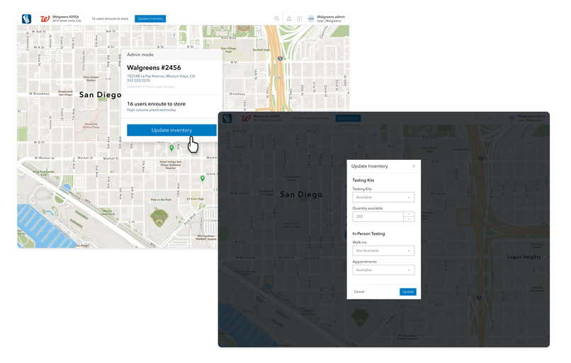
Task: Click Update Inventory dialog title
Action: click(x=370, y=166)
